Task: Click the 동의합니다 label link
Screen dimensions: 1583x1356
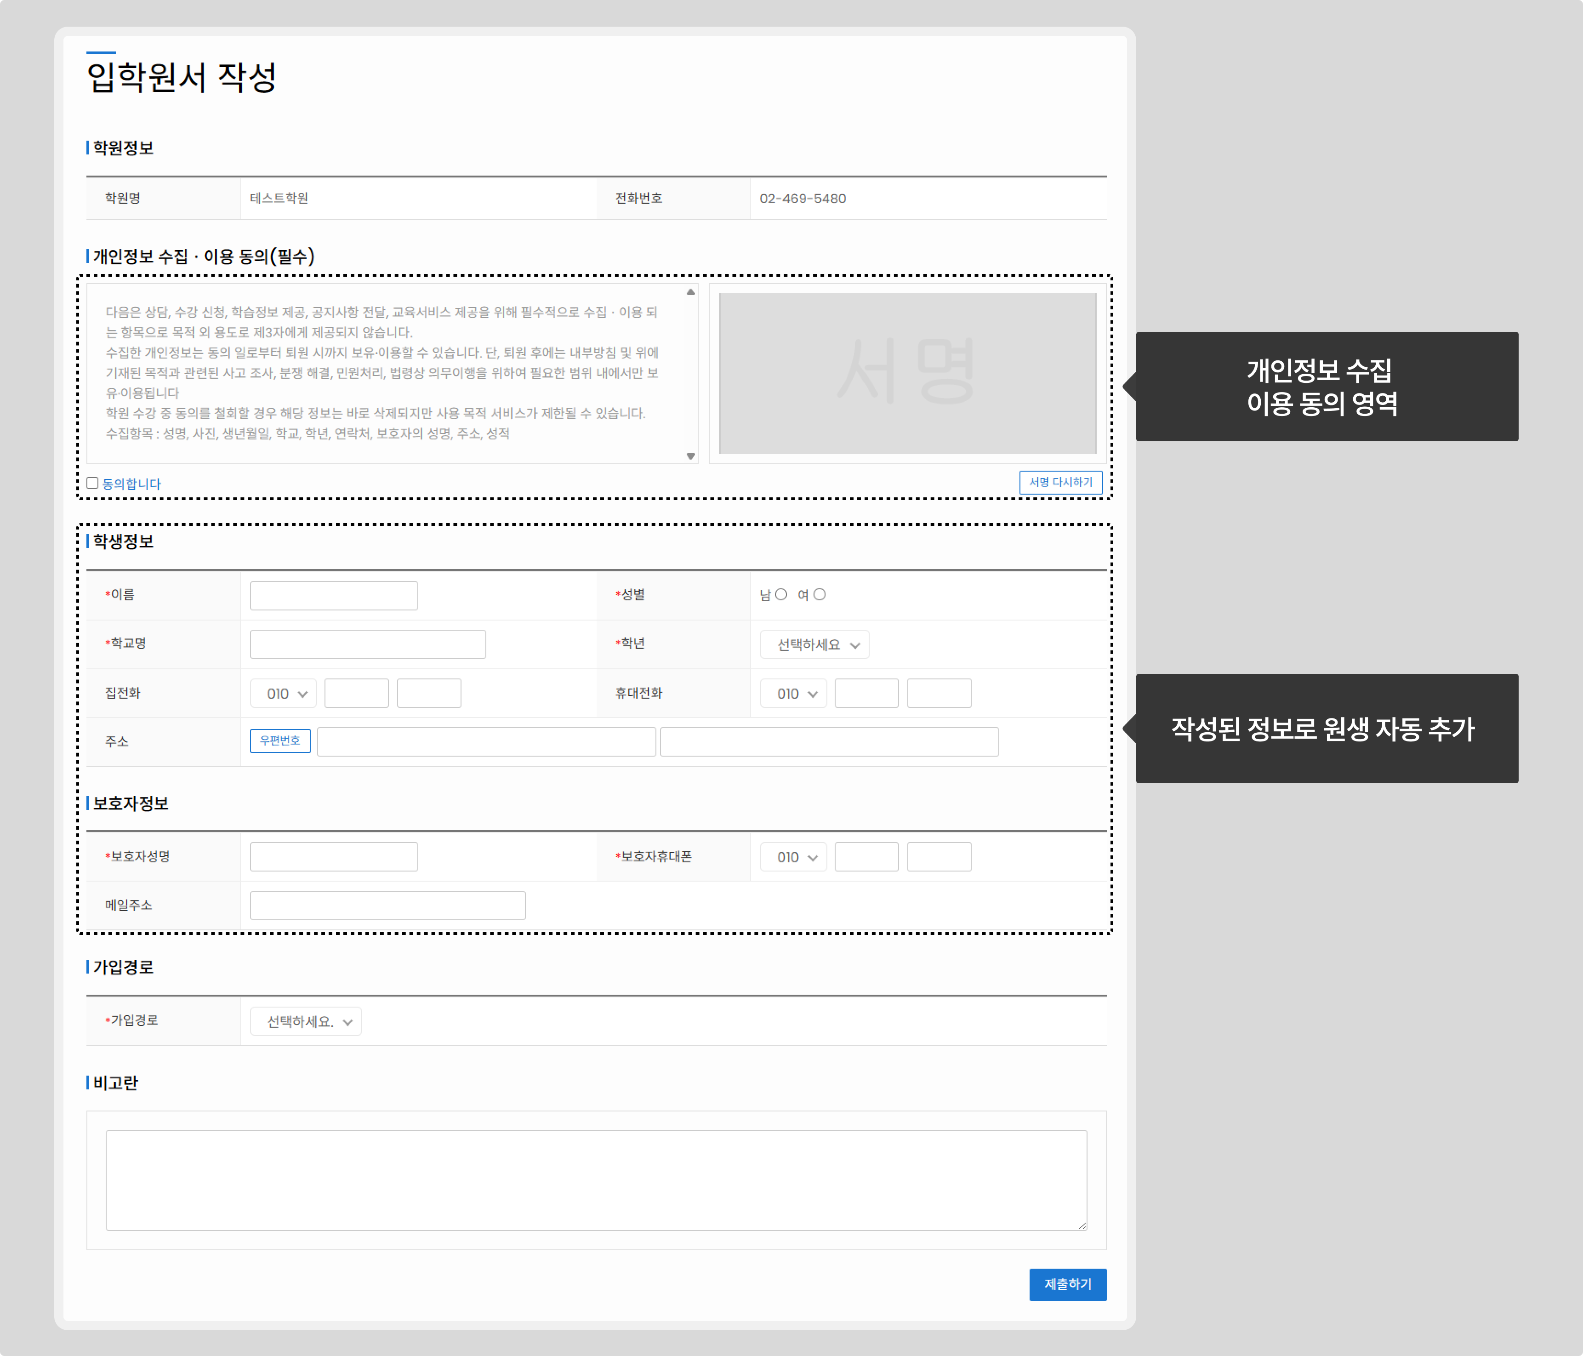Action: [x=131, y=484]
